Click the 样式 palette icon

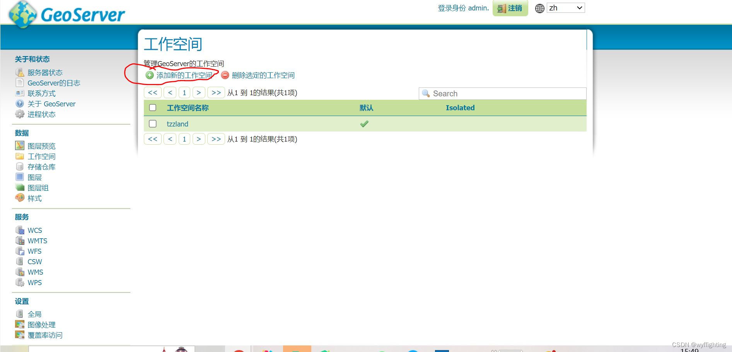click(x=20, y=198)
